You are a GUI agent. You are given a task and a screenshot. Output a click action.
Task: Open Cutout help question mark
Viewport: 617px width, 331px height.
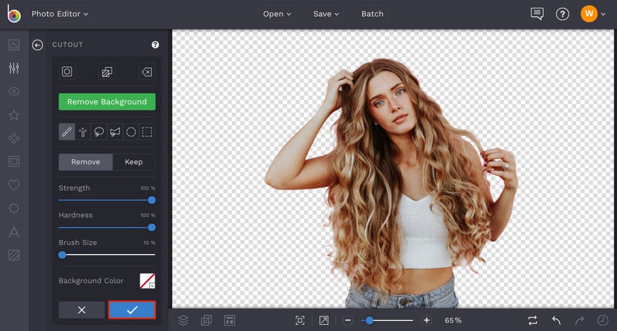pos(156,45)
